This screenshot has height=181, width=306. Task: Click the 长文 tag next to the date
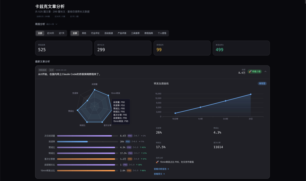click(51, 70)
